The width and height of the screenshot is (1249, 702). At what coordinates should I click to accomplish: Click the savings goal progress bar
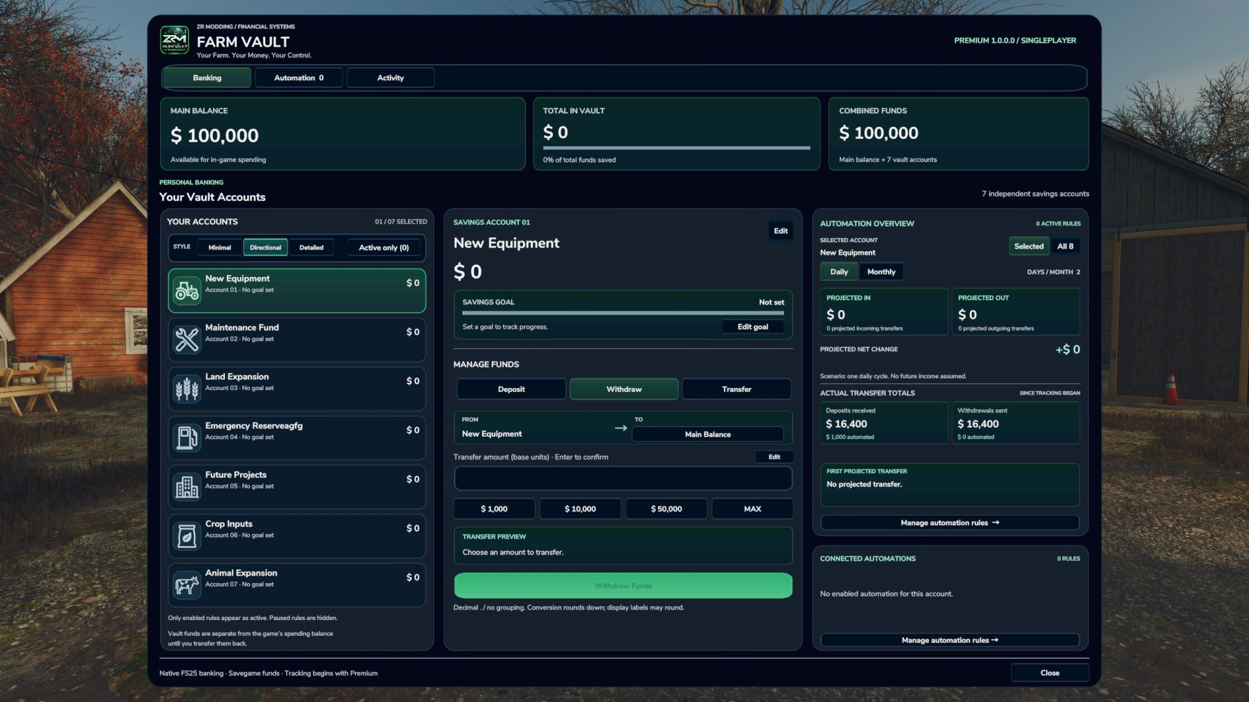point(623,313)
